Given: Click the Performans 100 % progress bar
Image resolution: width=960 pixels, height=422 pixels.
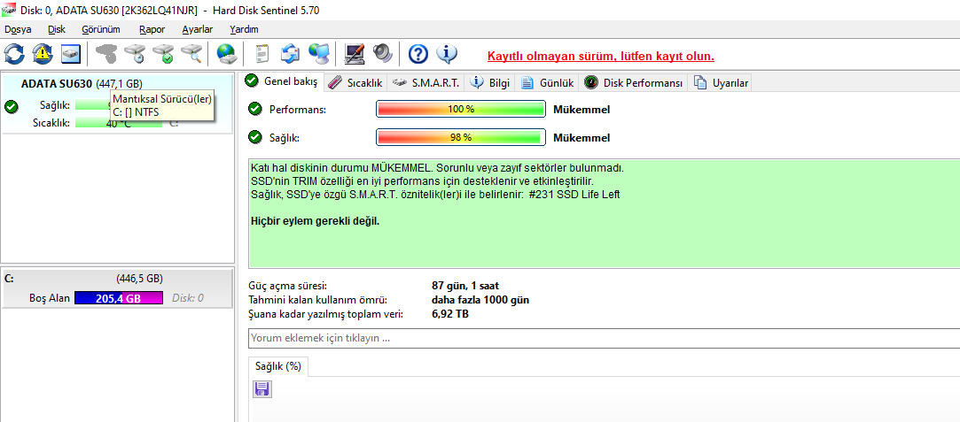Looking at the screenshot, I should [460, 110].
